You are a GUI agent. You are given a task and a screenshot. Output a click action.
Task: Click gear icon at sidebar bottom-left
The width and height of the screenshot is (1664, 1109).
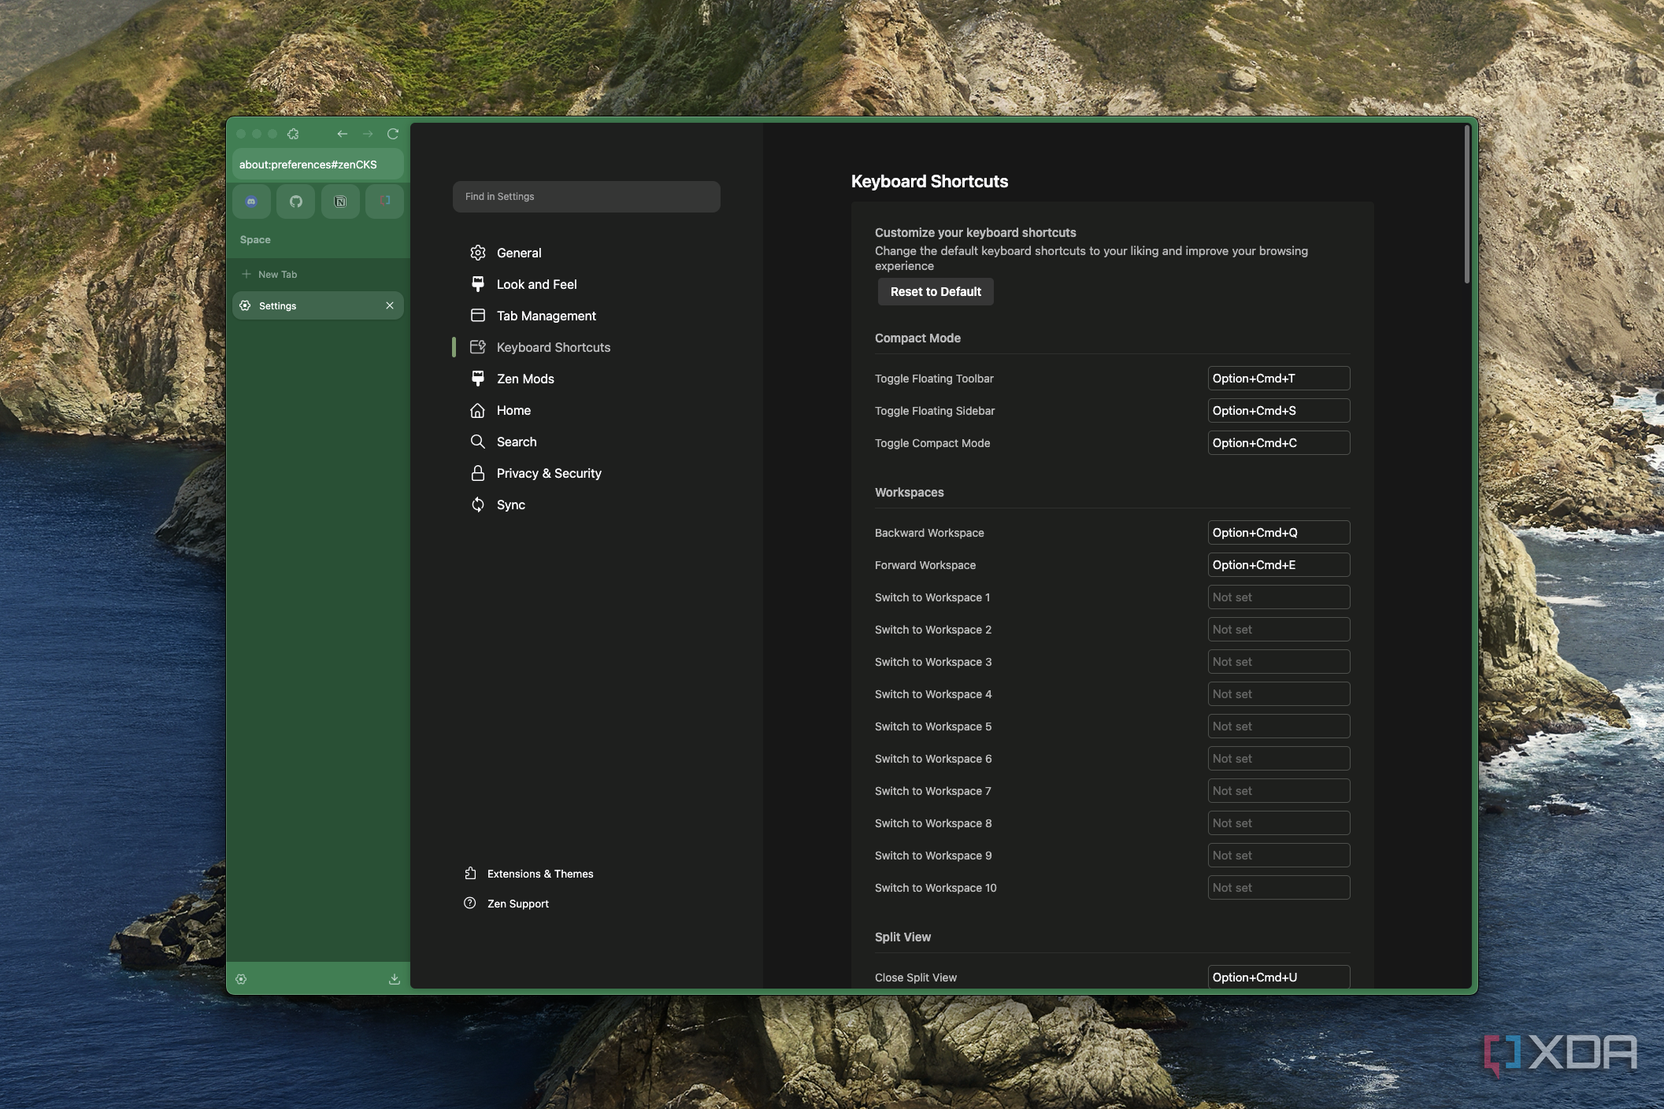pyautogui.click(x=242, y=979)
